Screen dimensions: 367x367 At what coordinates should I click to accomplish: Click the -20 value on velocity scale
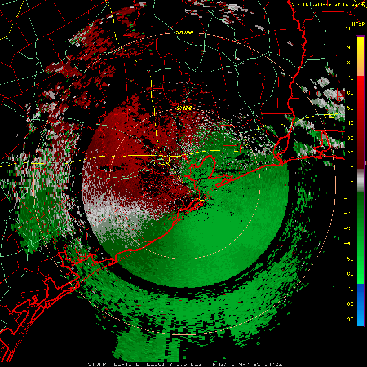tap(349, 213)
